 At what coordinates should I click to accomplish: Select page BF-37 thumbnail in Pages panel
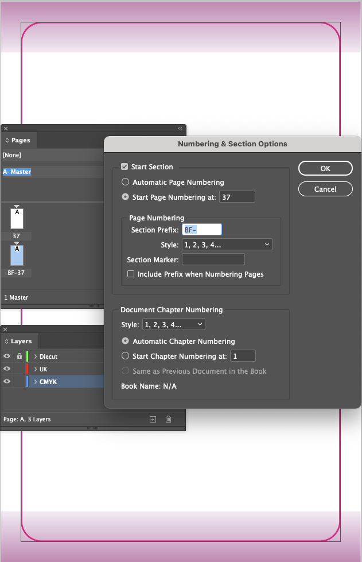17,255
